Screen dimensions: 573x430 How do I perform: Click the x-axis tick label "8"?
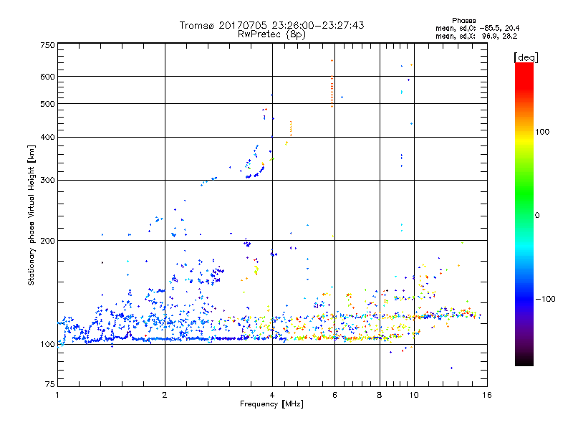tap(380, 395)
